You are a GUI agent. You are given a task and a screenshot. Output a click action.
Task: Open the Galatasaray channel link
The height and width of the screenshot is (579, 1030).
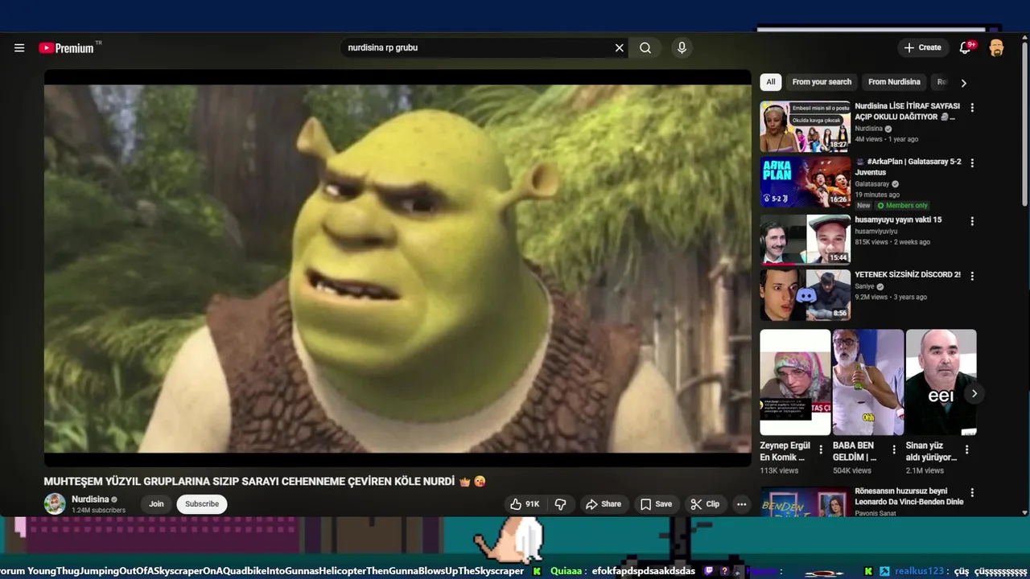[872, 184]
